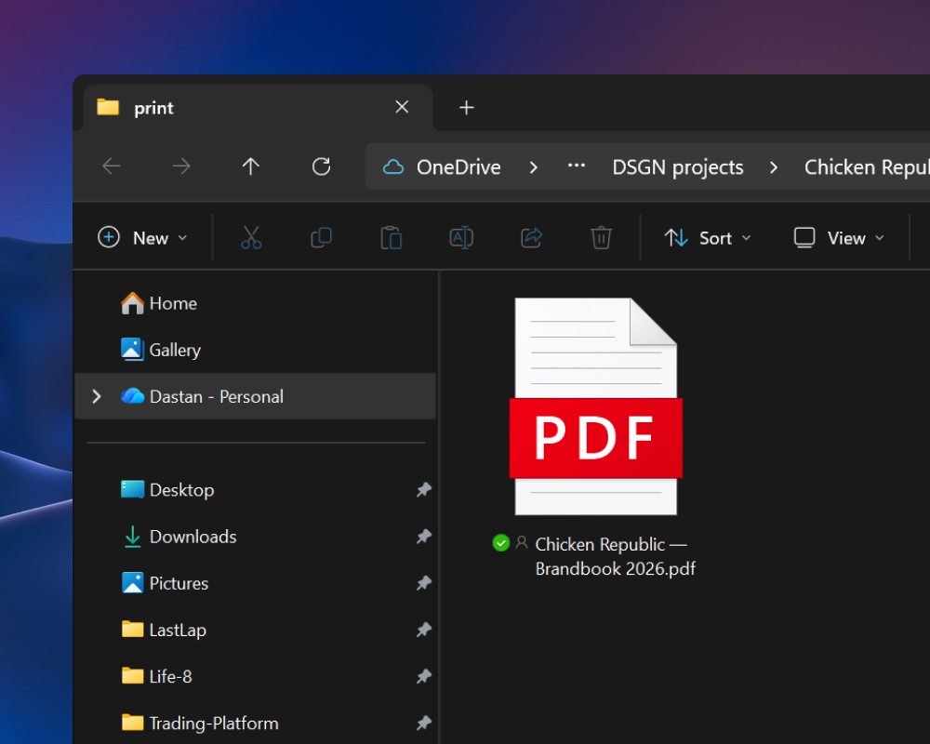The height and width of the screenshot is (744, 930).
Task: Click the pin icon next to Downloads
Action: click(x=423, y=537)
